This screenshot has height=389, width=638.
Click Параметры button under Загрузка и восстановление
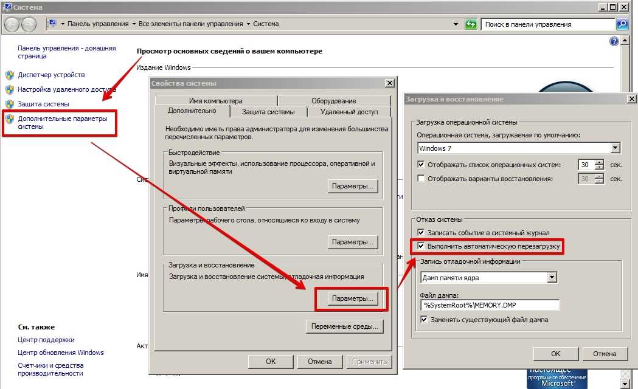352,298
